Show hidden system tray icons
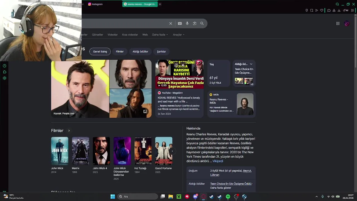357x201 pixels. point(316,197)
